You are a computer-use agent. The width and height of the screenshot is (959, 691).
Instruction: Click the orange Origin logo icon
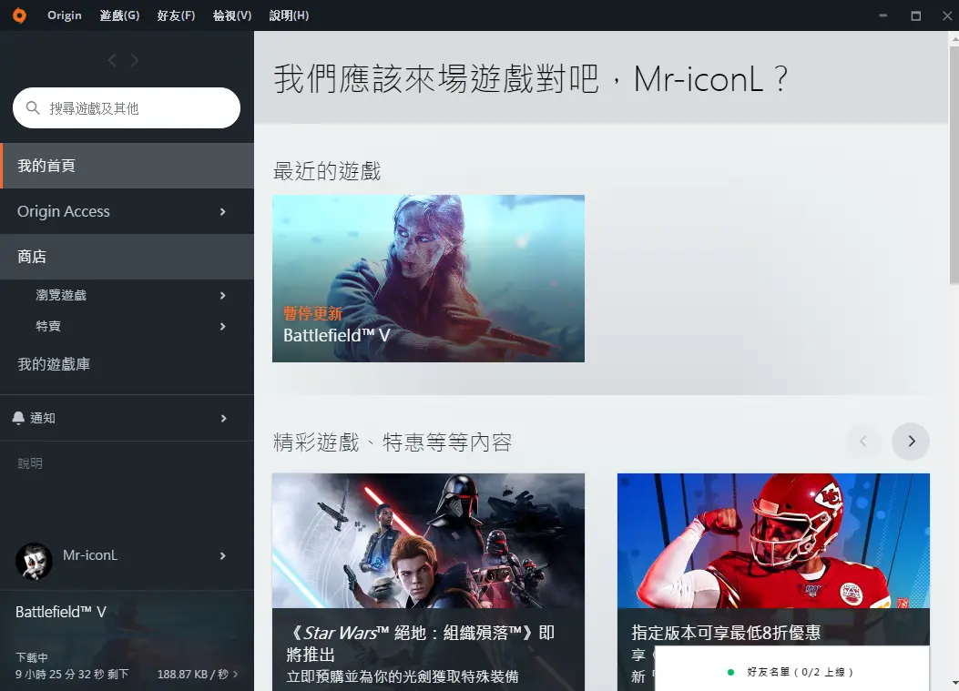[x=19, y=15]
